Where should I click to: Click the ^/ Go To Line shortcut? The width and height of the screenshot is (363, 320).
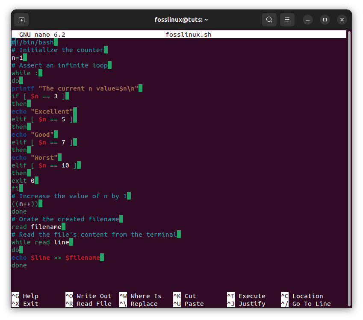pyautogui.click(x=306, y=304)
